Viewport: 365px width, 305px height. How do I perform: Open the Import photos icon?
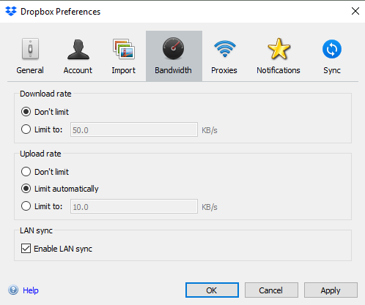point(124,49)
